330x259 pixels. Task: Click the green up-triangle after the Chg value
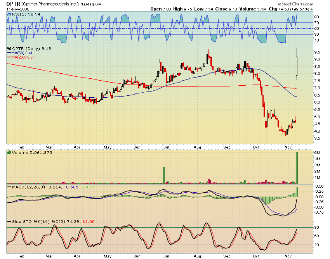click(x=311, y=9)
